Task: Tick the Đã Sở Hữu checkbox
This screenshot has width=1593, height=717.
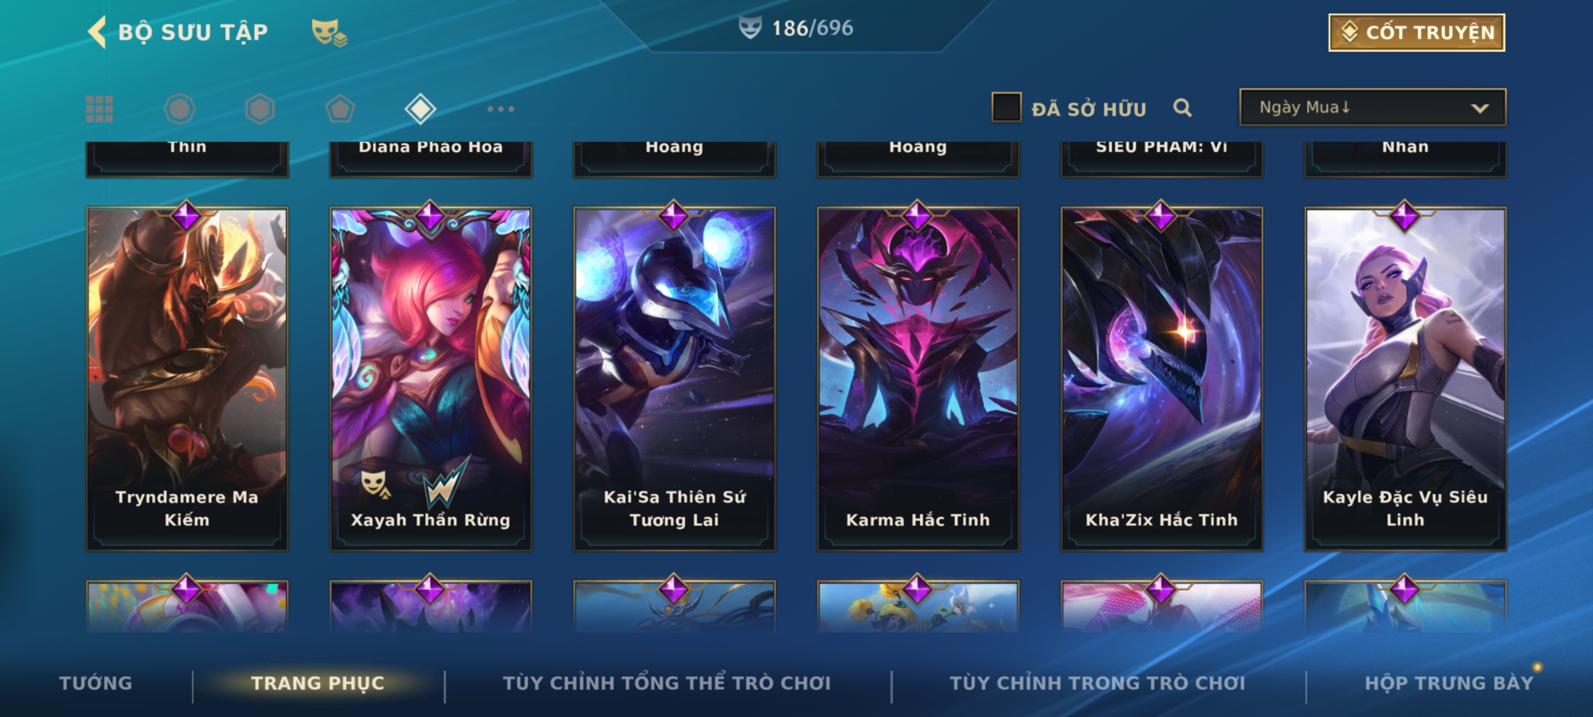Action: [x=1006, y=108]
